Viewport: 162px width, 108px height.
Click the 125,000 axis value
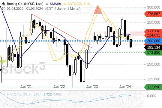click(x=154, y=79)
